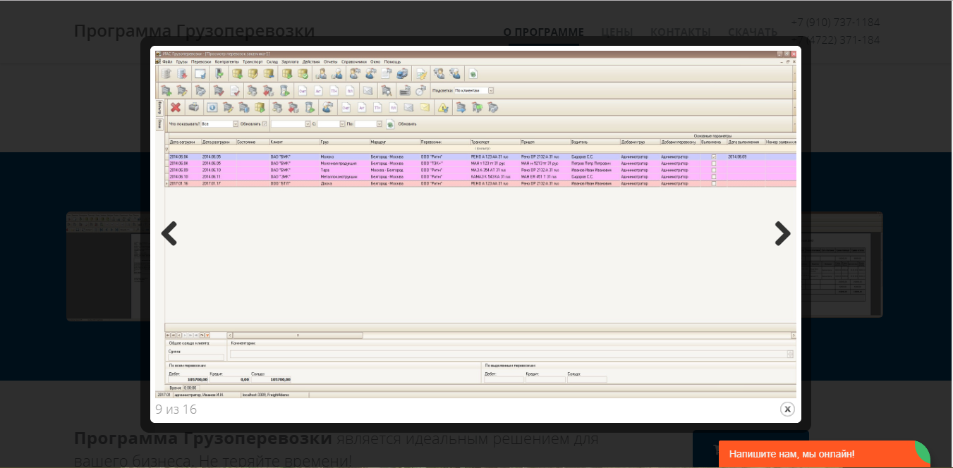
Task: Open the Справочники menu
Action: pos(355,62)
